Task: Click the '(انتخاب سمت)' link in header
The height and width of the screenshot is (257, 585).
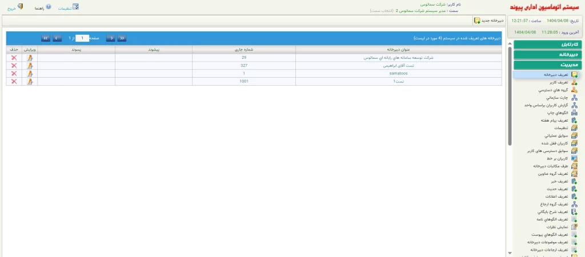Action: (382, 11)
